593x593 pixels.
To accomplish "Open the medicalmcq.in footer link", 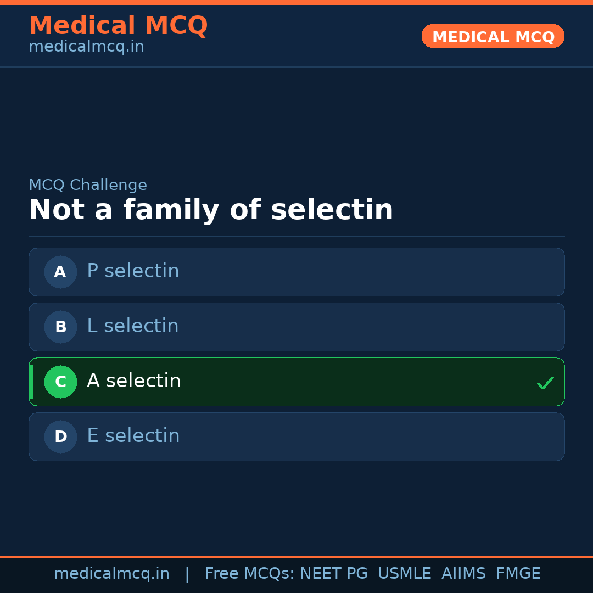I will click(x=112, y=573).
